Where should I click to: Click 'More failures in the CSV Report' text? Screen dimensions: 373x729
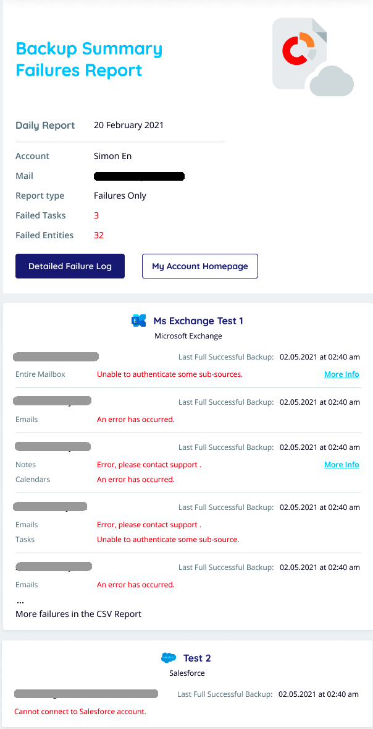(78, 614)
